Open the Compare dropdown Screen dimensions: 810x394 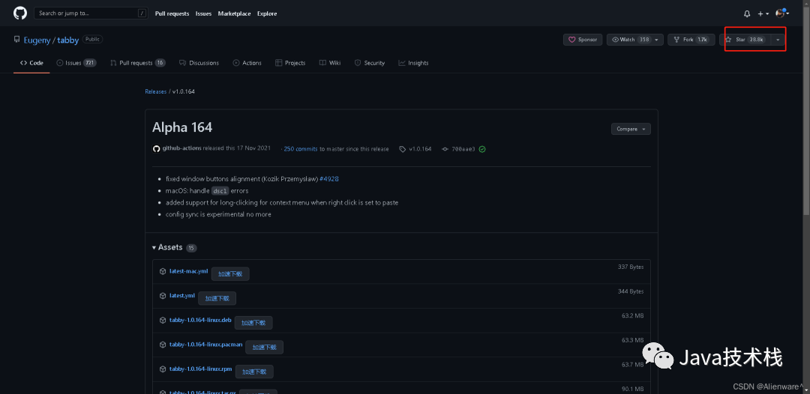(x=631, y=129)
